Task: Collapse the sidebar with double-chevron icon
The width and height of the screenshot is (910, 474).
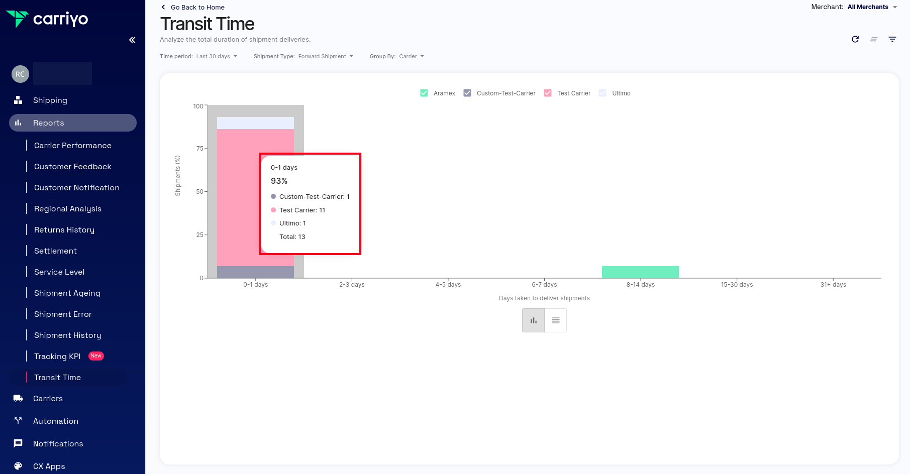Action: click(x=132, y=40)
